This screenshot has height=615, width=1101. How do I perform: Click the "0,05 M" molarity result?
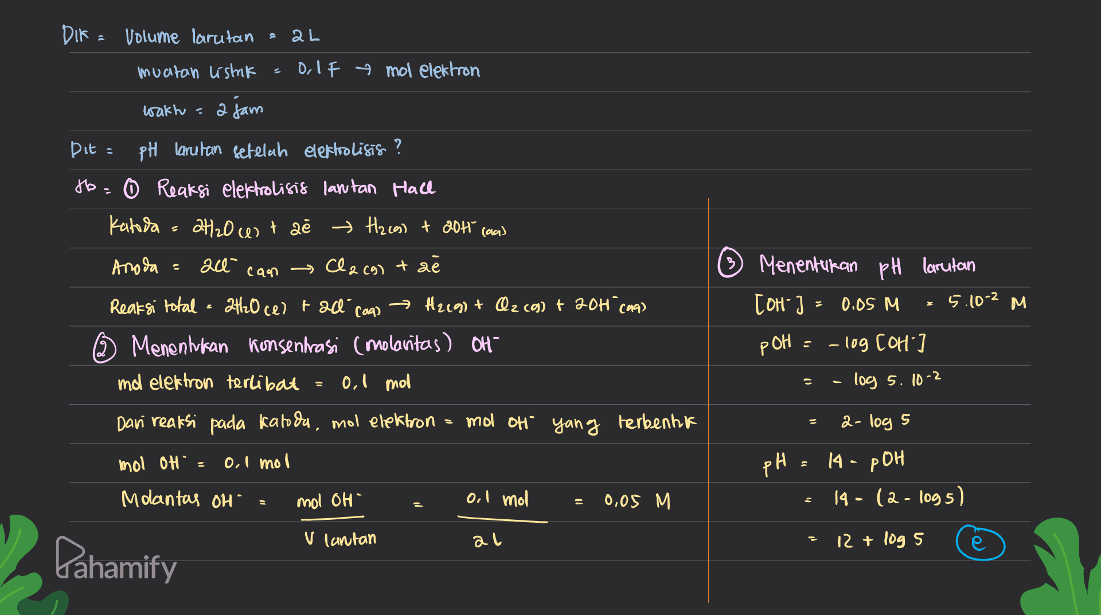[637, 502]
